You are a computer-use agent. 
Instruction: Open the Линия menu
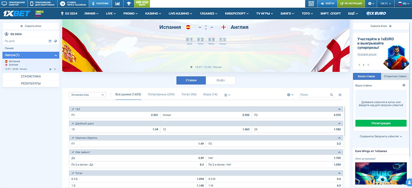tap(91, 14)
